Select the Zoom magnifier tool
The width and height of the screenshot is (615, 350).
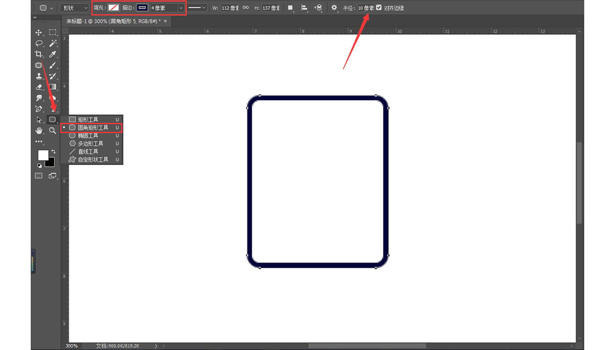point(52,130)
